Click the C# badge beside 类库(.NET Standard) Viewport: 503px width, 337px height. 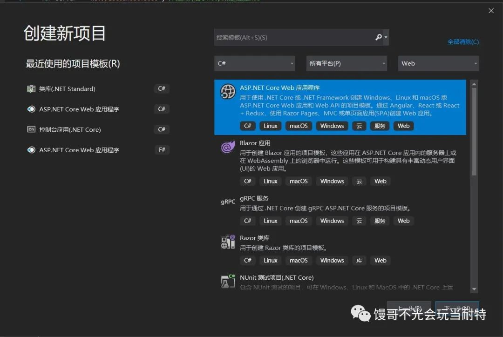coord(162,88)
